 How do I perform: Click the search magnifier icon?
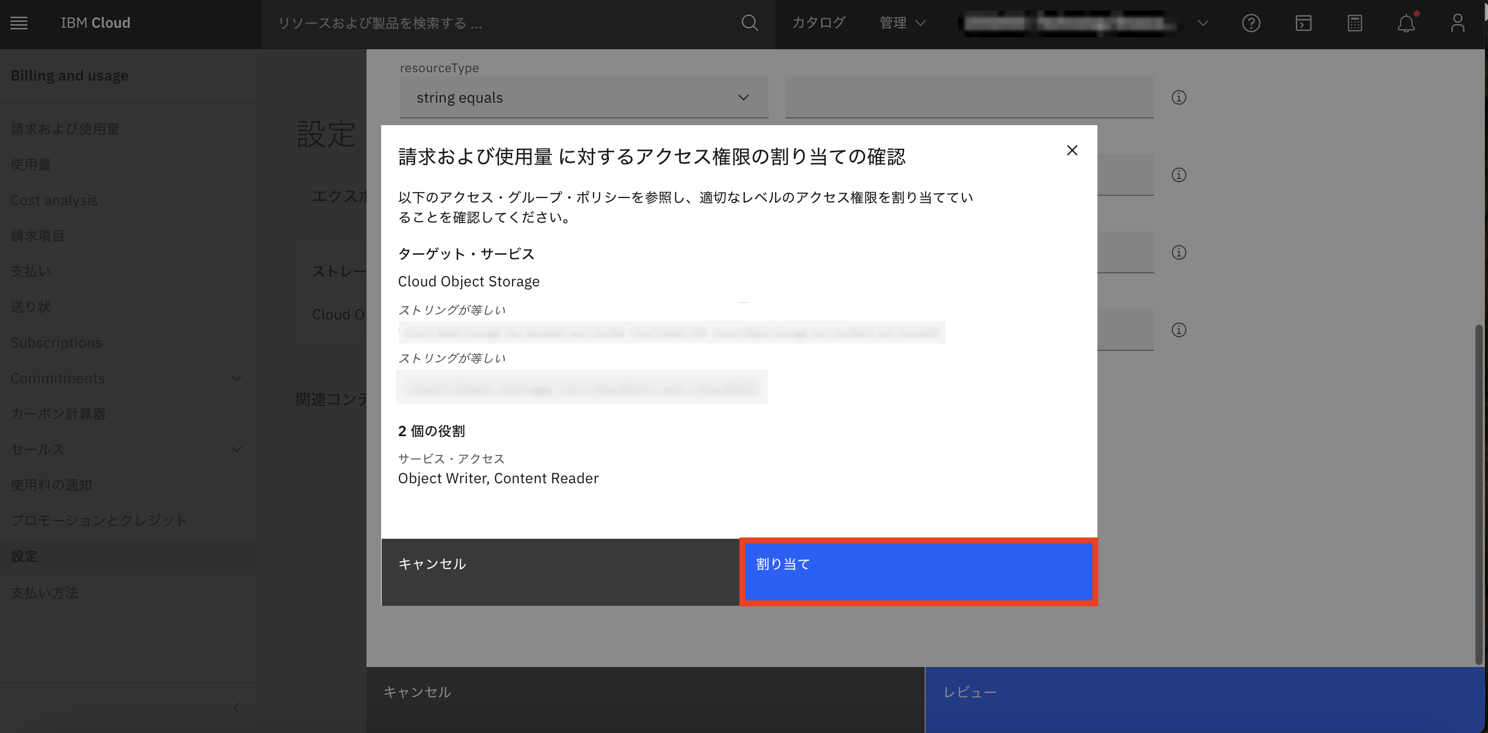click(x=749, y=23)
